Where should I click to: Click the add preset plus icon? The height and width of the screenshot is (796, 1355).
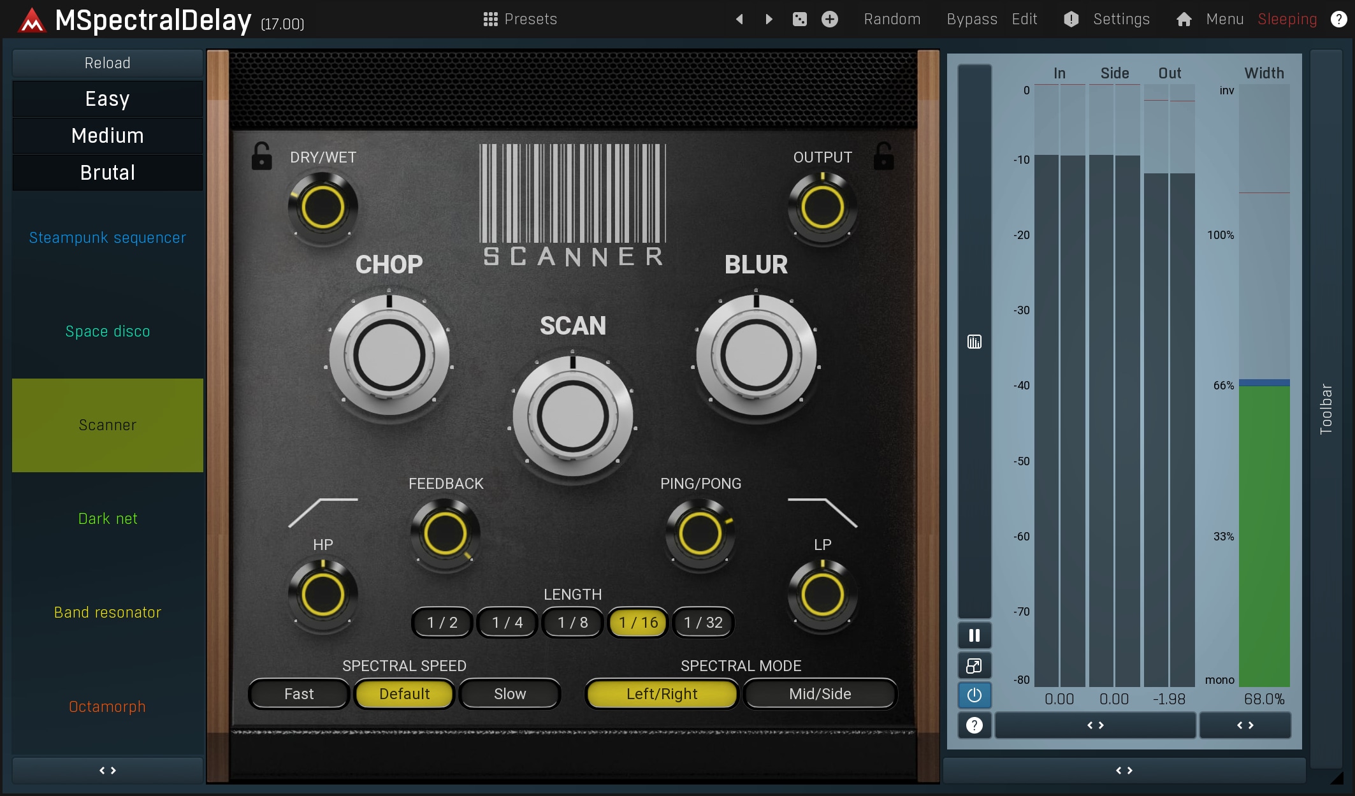(829, 19)
